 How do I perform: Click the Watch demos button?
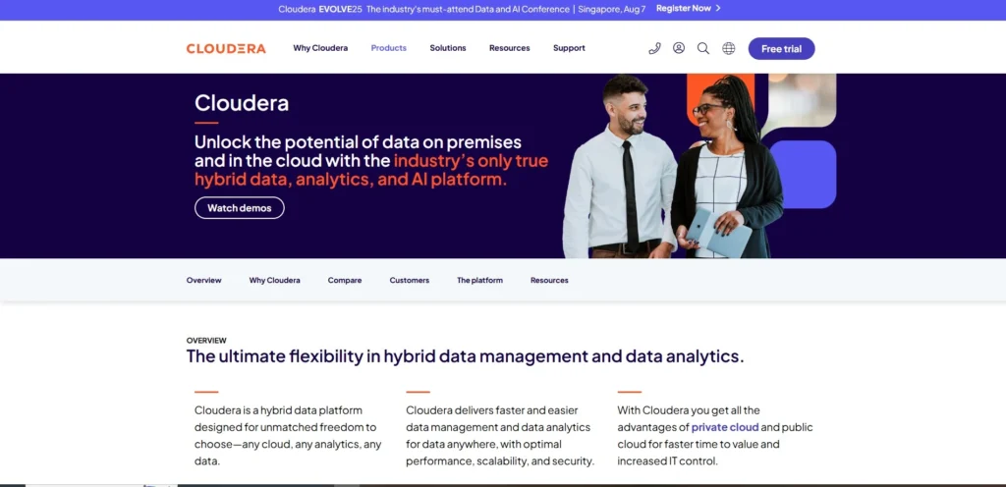tap(240, 207)
